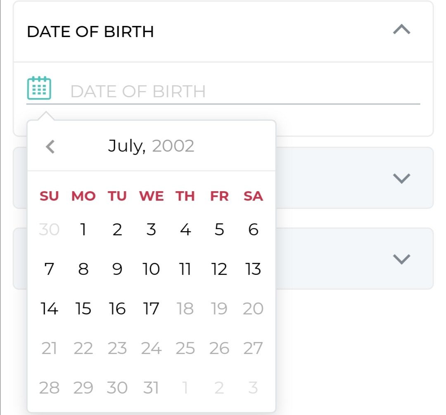Select July 1 in calendar
The width and height of the screenshot is (446, 415).
[x=83, y=230]
